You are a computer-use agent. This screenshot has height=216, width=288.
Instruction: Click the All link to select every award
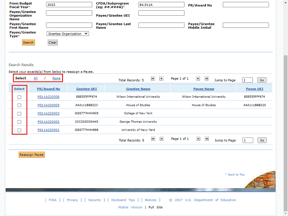point(36,78)
